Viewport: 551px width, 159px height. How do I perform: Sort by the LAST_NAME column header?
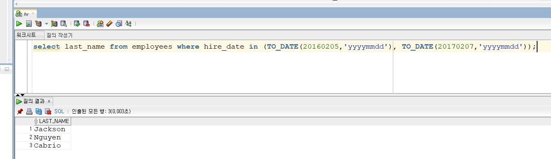[52, 121]
